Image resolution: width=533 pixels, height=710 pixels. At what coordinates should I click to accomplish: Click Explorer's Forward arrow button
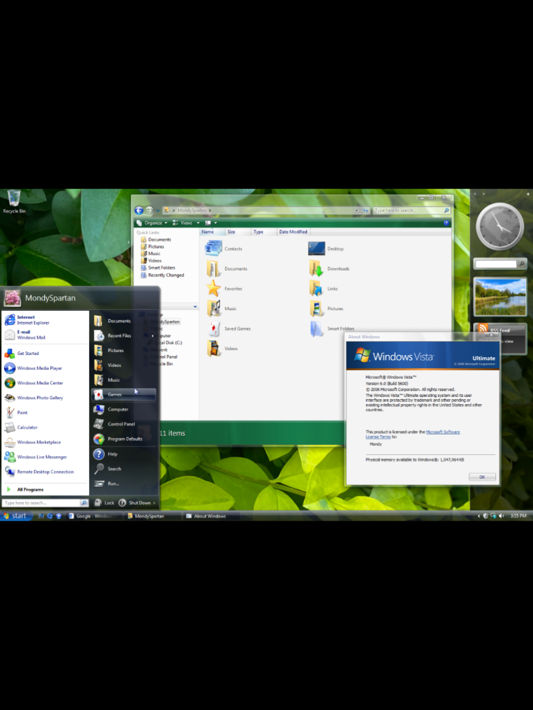[x=149, y=210]
